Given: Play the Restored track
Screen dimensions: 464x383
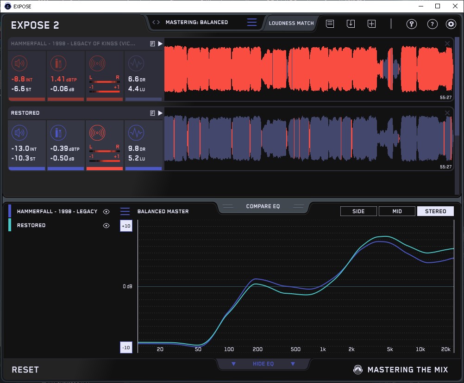Looking at the screenshot, I should tap(160, 113).
